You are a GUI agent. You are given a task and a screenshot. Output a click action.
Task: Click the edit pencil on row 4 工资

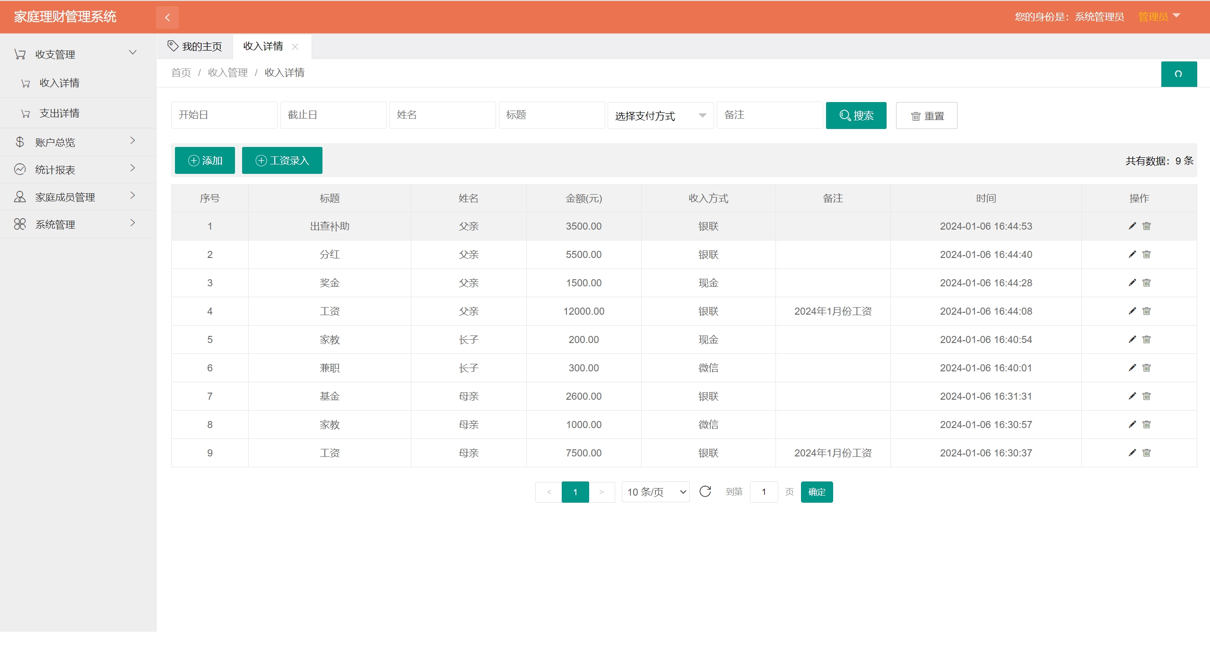[x=1132, y=311]
